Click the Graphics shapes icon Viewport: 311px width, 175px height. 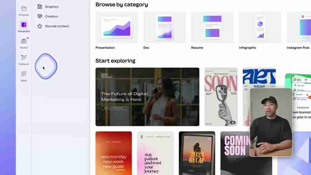point(40,7)
